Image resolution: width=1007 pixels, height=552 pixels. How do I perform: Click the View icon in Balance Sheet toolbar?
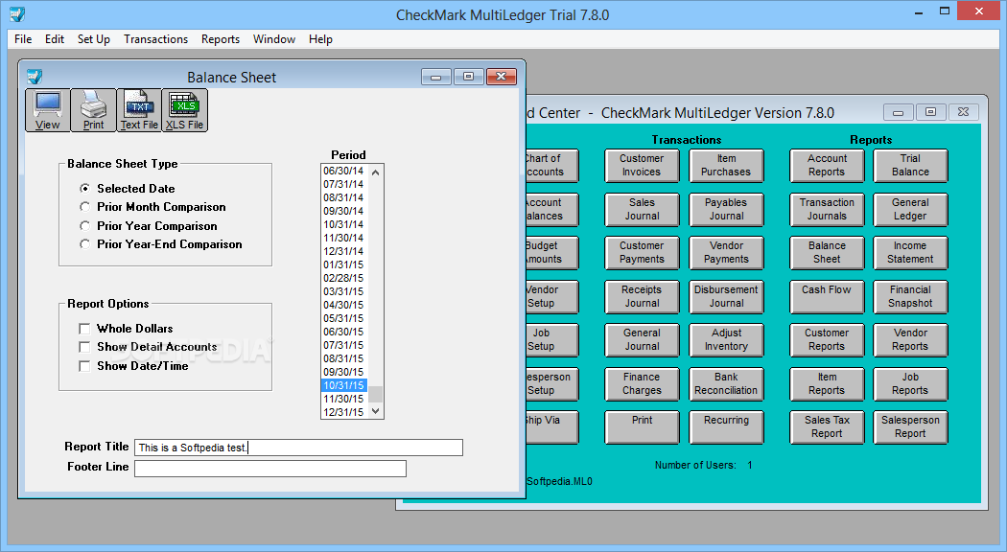tap(48, 110)
